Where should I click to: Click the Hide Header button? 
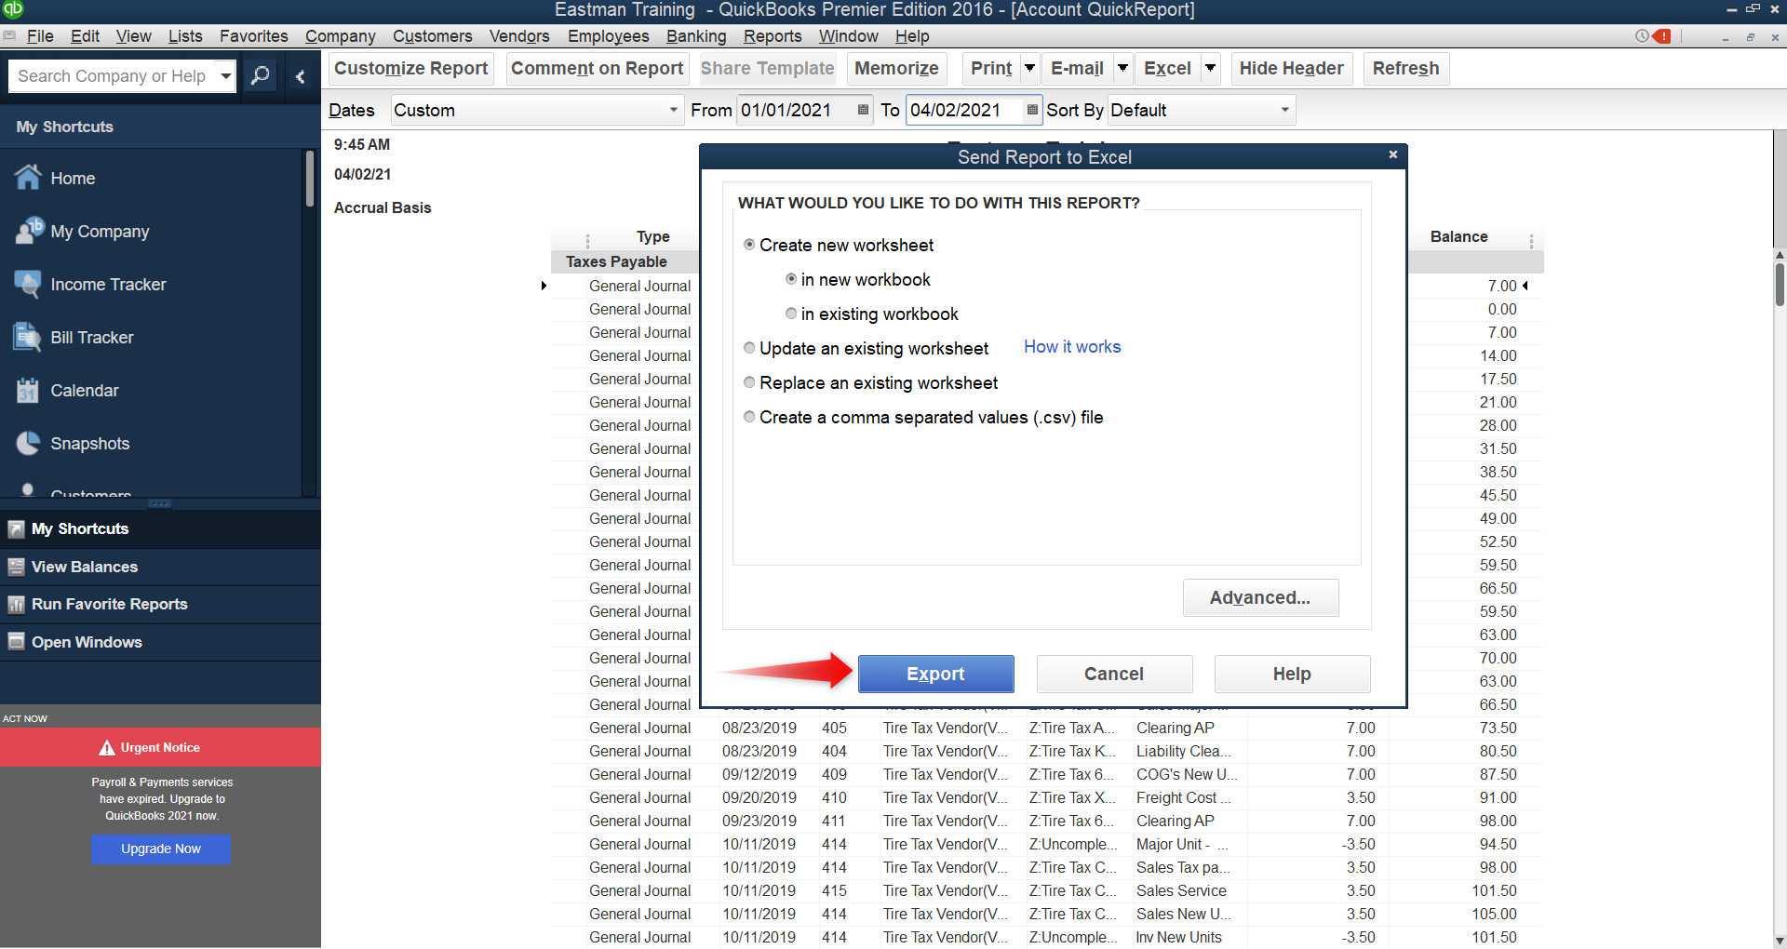tap(1291, 68)
